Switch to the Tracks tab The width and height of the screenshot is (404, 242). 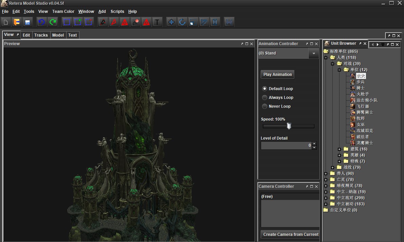pyautogui.click(x=41, y=35)
